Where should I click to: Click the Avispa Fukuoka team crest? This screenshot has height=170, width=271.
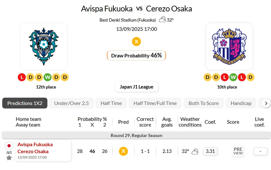pyautogui.click(x=44, y=46)
